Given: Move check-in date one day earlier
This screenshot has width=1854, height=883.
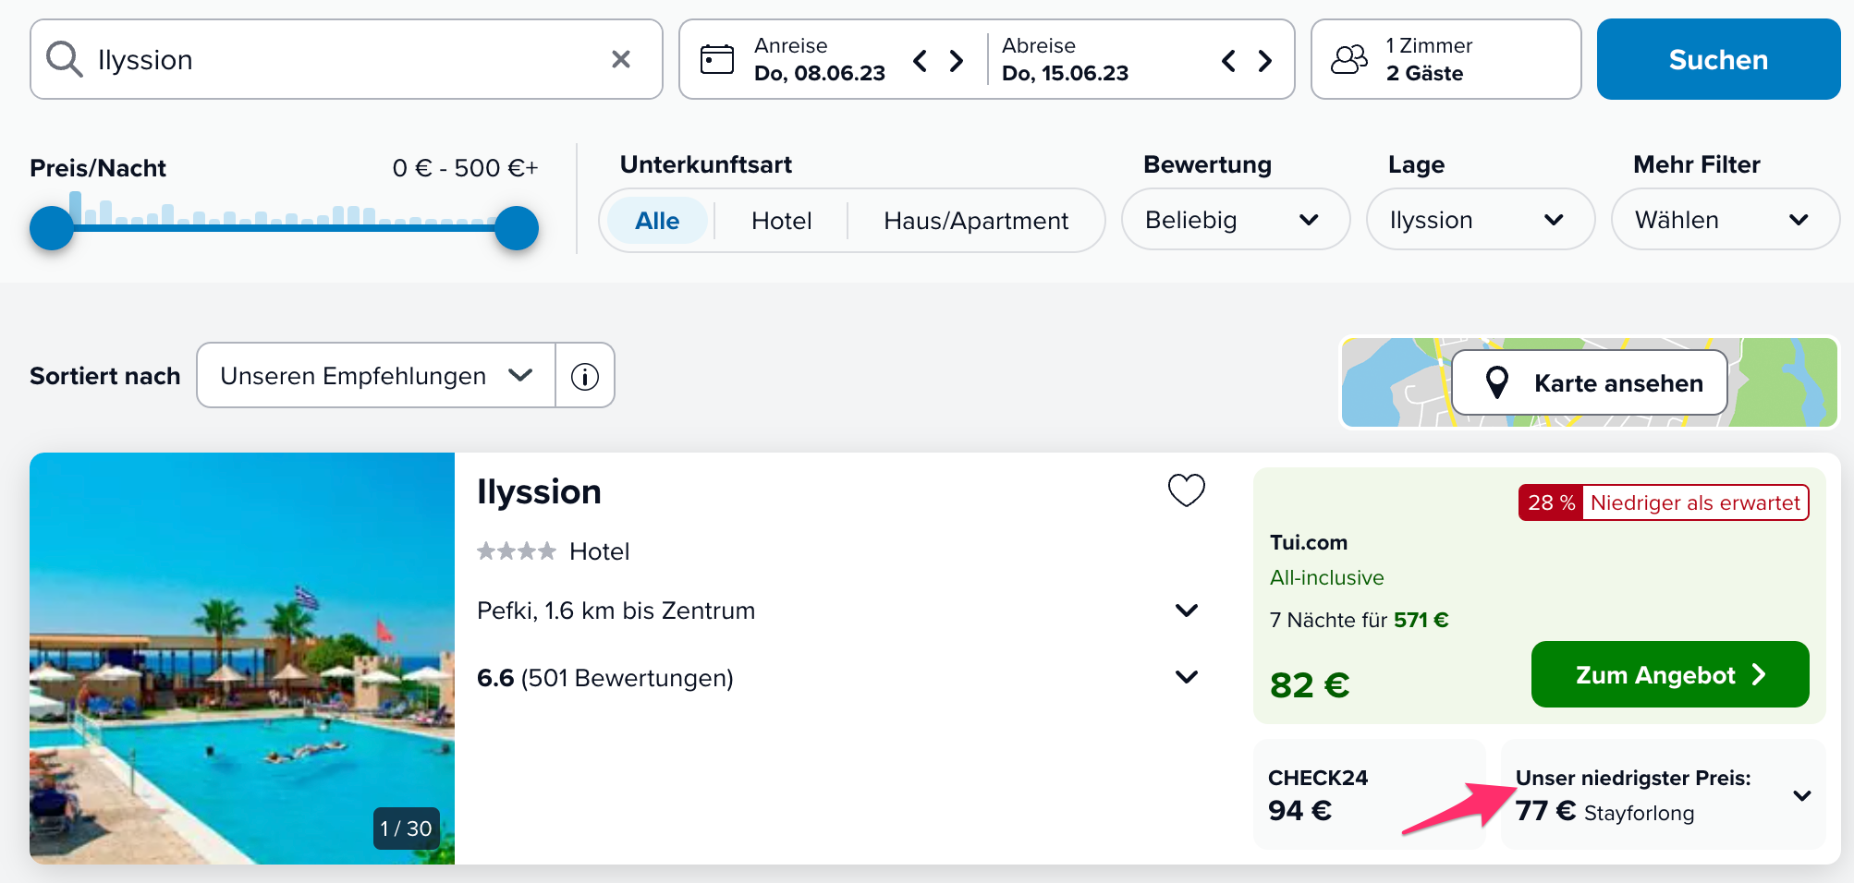Looking at the screenshot, I should pos(920,61).
